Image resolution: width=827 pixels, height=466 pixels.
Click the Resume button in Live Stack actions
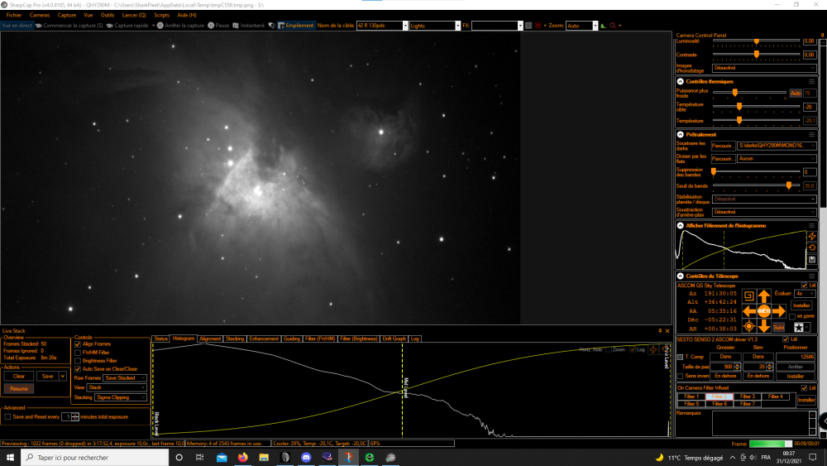tap(19, 389)
